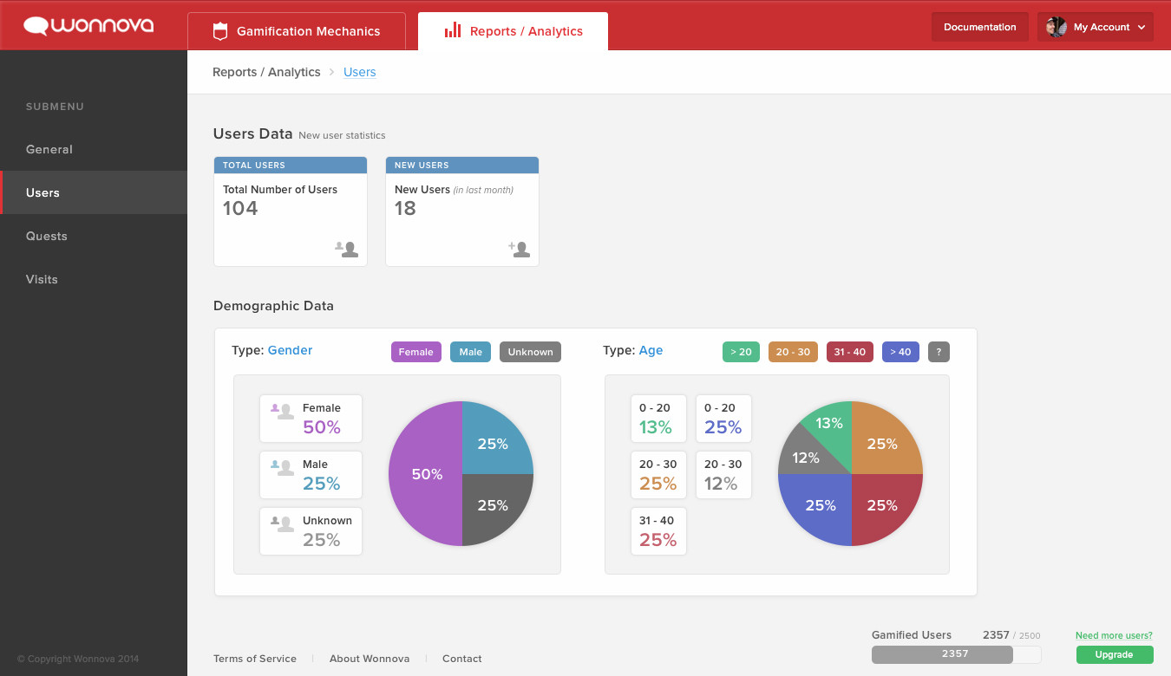Click the bar chart icon in Reports tab
Viewport: 1171px width, 676px height.
click(x=452, y=30)
